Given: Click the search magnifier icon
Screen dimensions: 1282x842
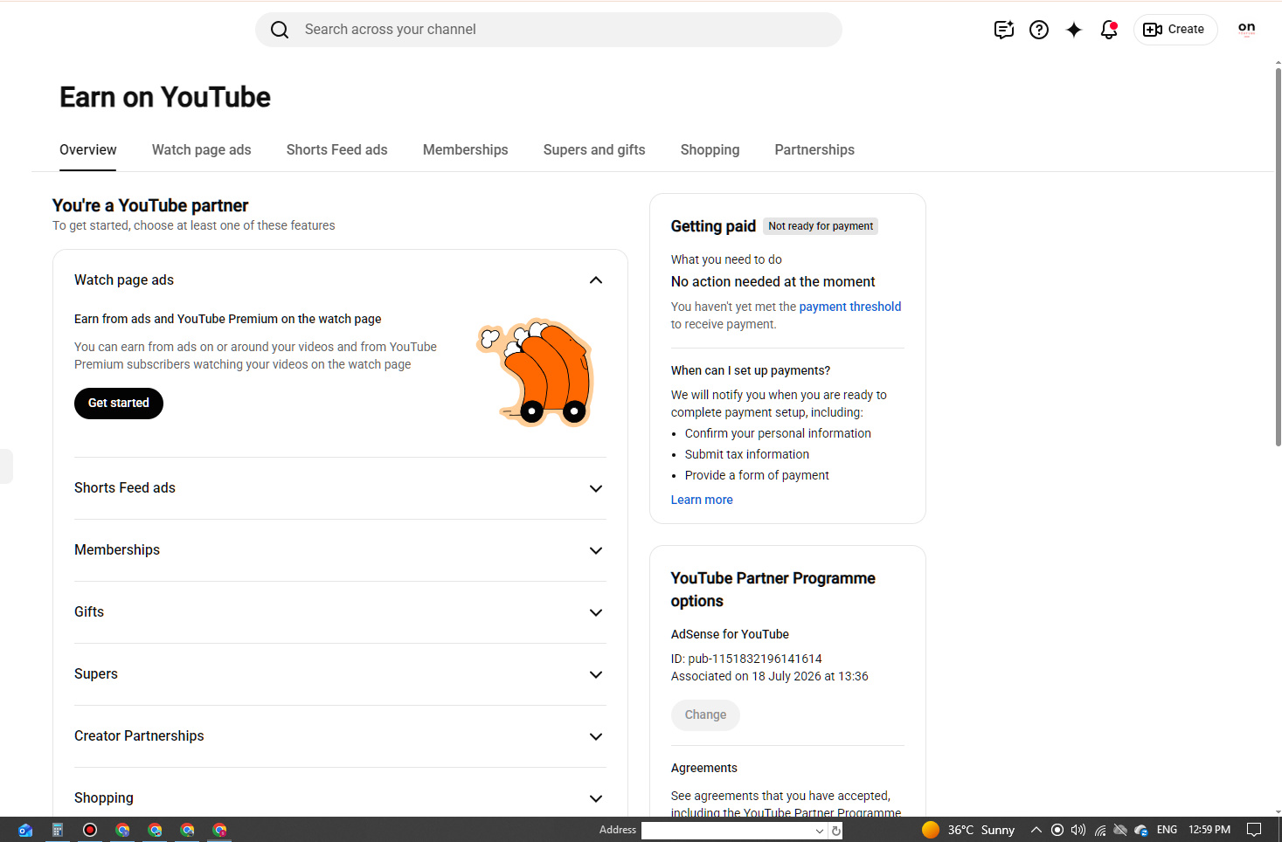Looking at the screenshot, I should (280, 30).
